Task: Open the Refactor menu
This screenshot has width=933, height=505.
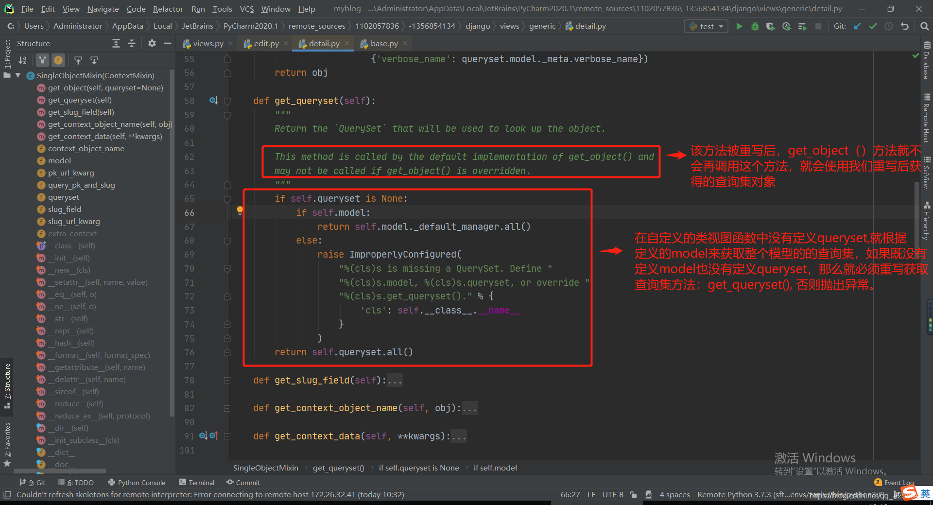Action: click(168, 9)
